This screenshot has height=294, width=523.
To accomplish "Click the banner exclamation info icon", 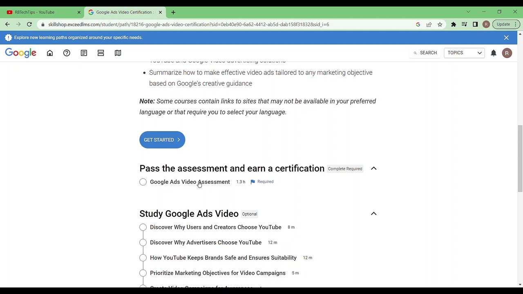I will pos(8,38).
